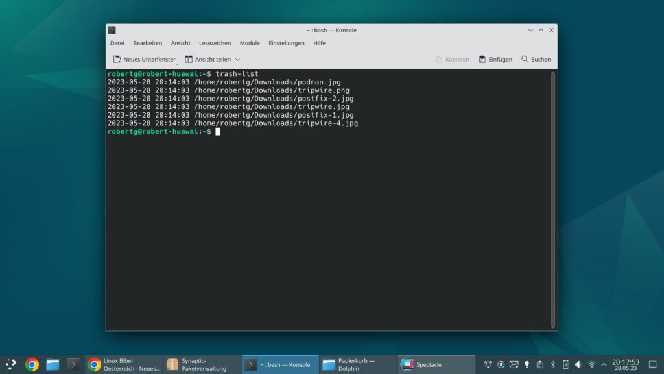Viewport: 664px width, 374px height.
Task: Click the Einfügen toolbar button
Action: click(x=495, y=59)
